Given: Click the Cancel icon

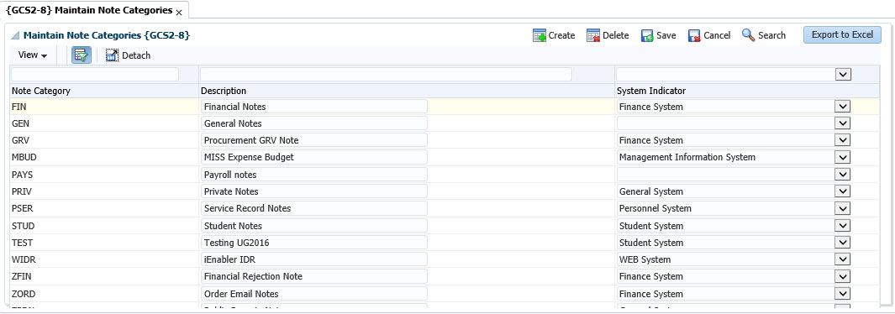Looking at the screenshot, I should (x=694, y=36).
